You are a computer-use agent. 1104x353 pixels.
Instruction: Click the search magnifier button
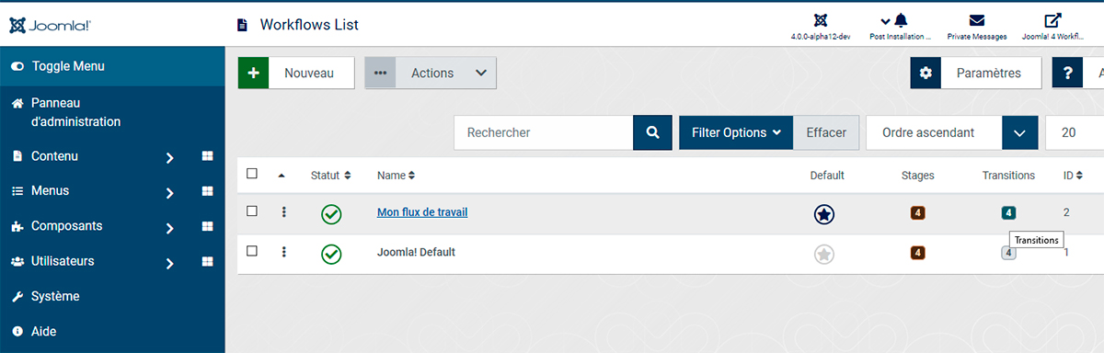coord(652,132)
